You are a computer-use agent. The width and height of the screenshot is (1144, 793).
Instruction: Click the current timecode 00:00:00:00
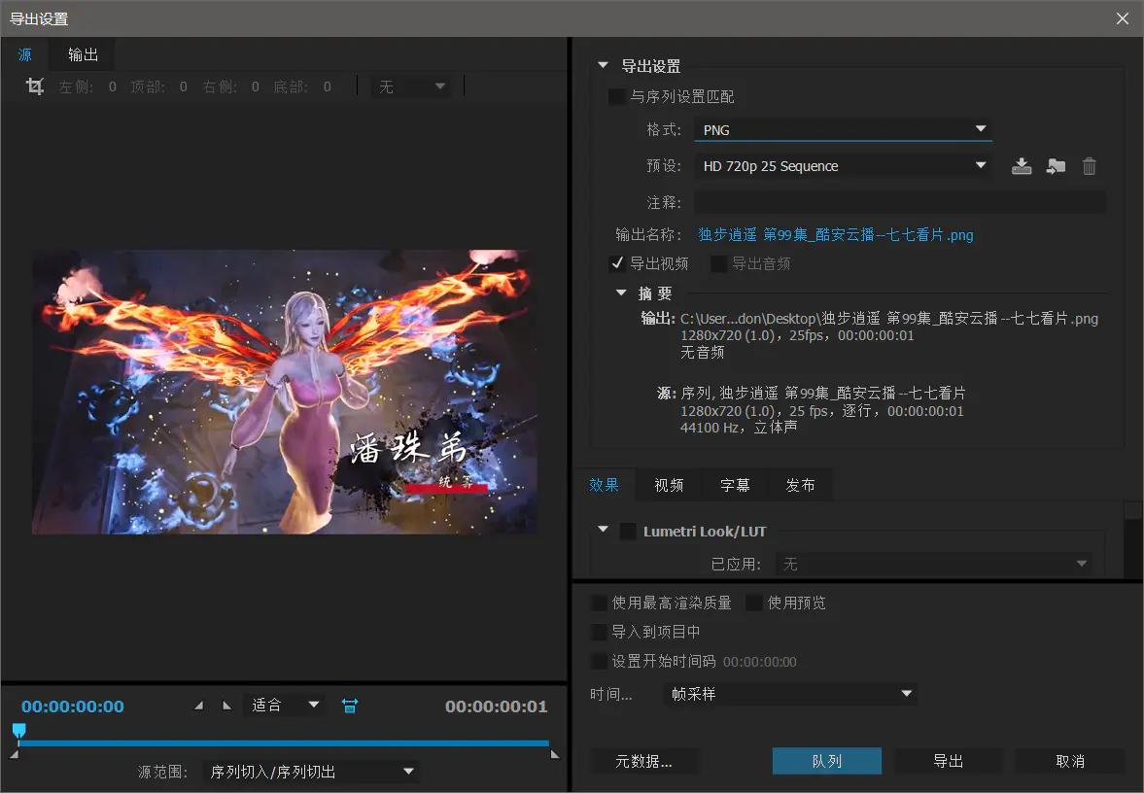[x=72, y=707]
